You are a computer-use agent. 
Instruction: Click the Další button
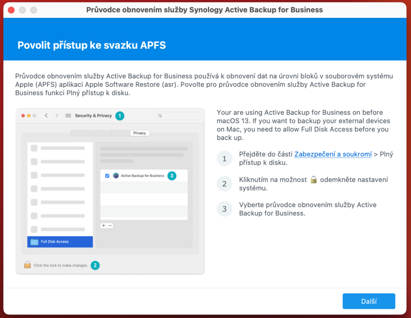pos(368,301)
